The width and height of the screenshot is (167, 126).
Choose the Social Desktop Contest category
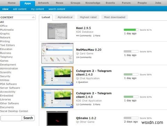[14, 111]
